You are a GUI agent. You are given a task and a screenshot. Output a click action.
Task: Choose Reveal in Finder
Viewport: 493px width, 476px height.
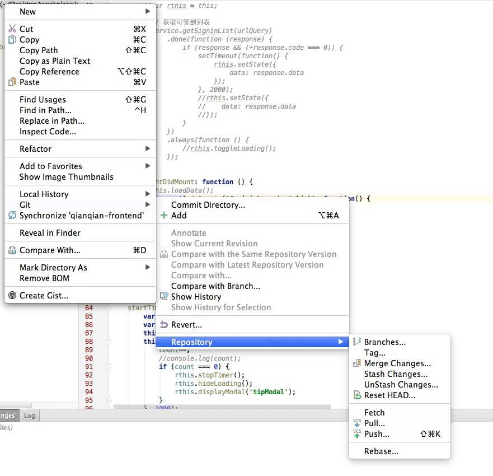tap(80, 233)
